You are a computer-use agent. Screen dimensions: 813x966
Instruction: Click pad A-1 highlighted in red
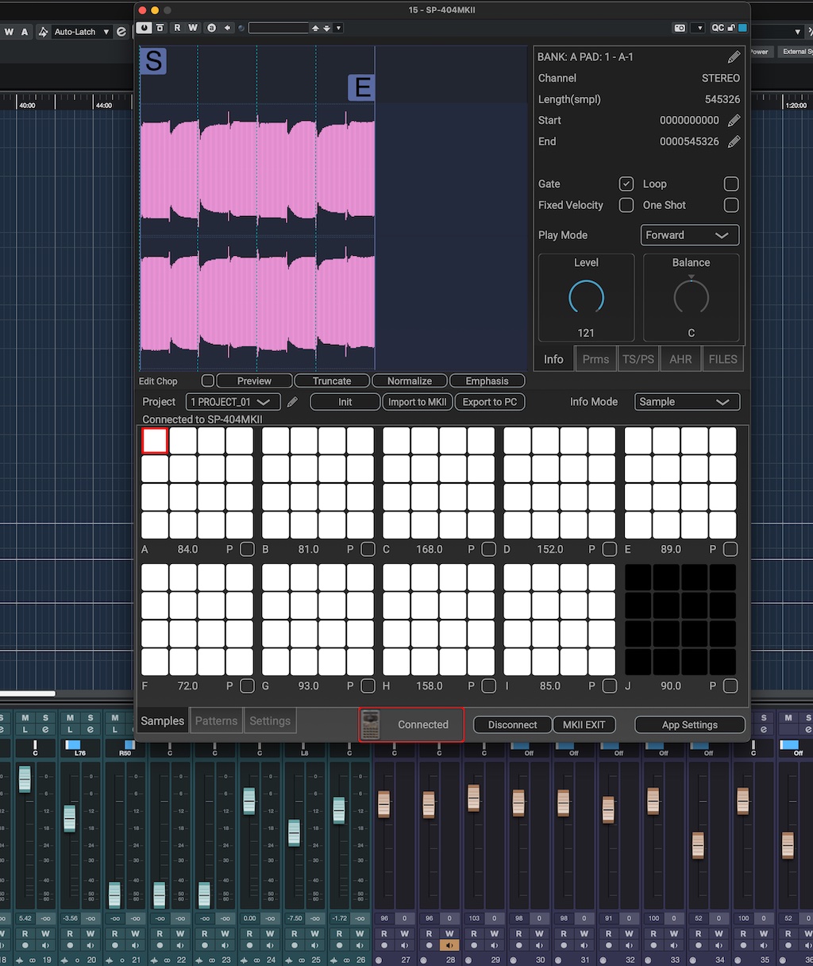tap(155, 441)
